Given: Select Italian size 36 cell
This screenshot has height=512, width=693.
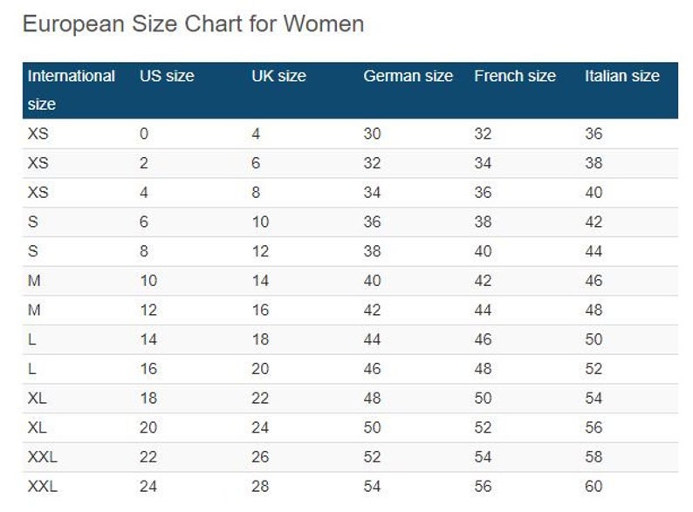Looking at the screenshot, I should point(594,133).
